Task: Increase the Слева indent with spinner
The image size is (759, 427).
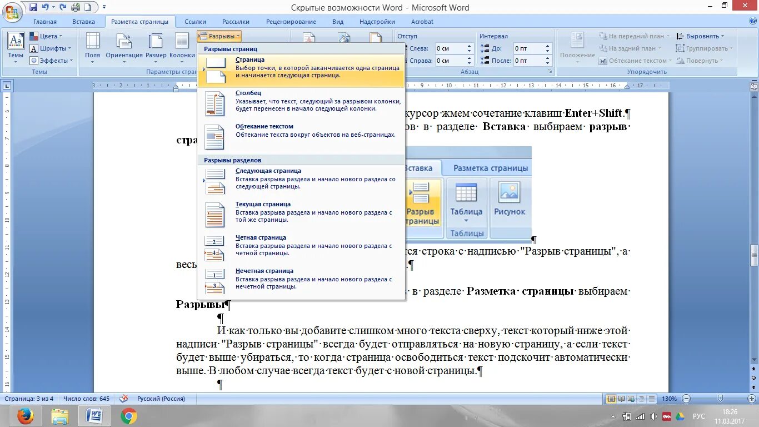Action: pyautogui.click(x=469, y=46)
